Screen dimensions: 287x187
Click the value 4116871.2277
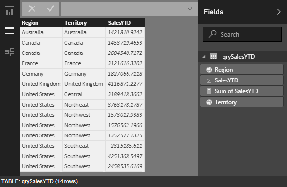125,84
